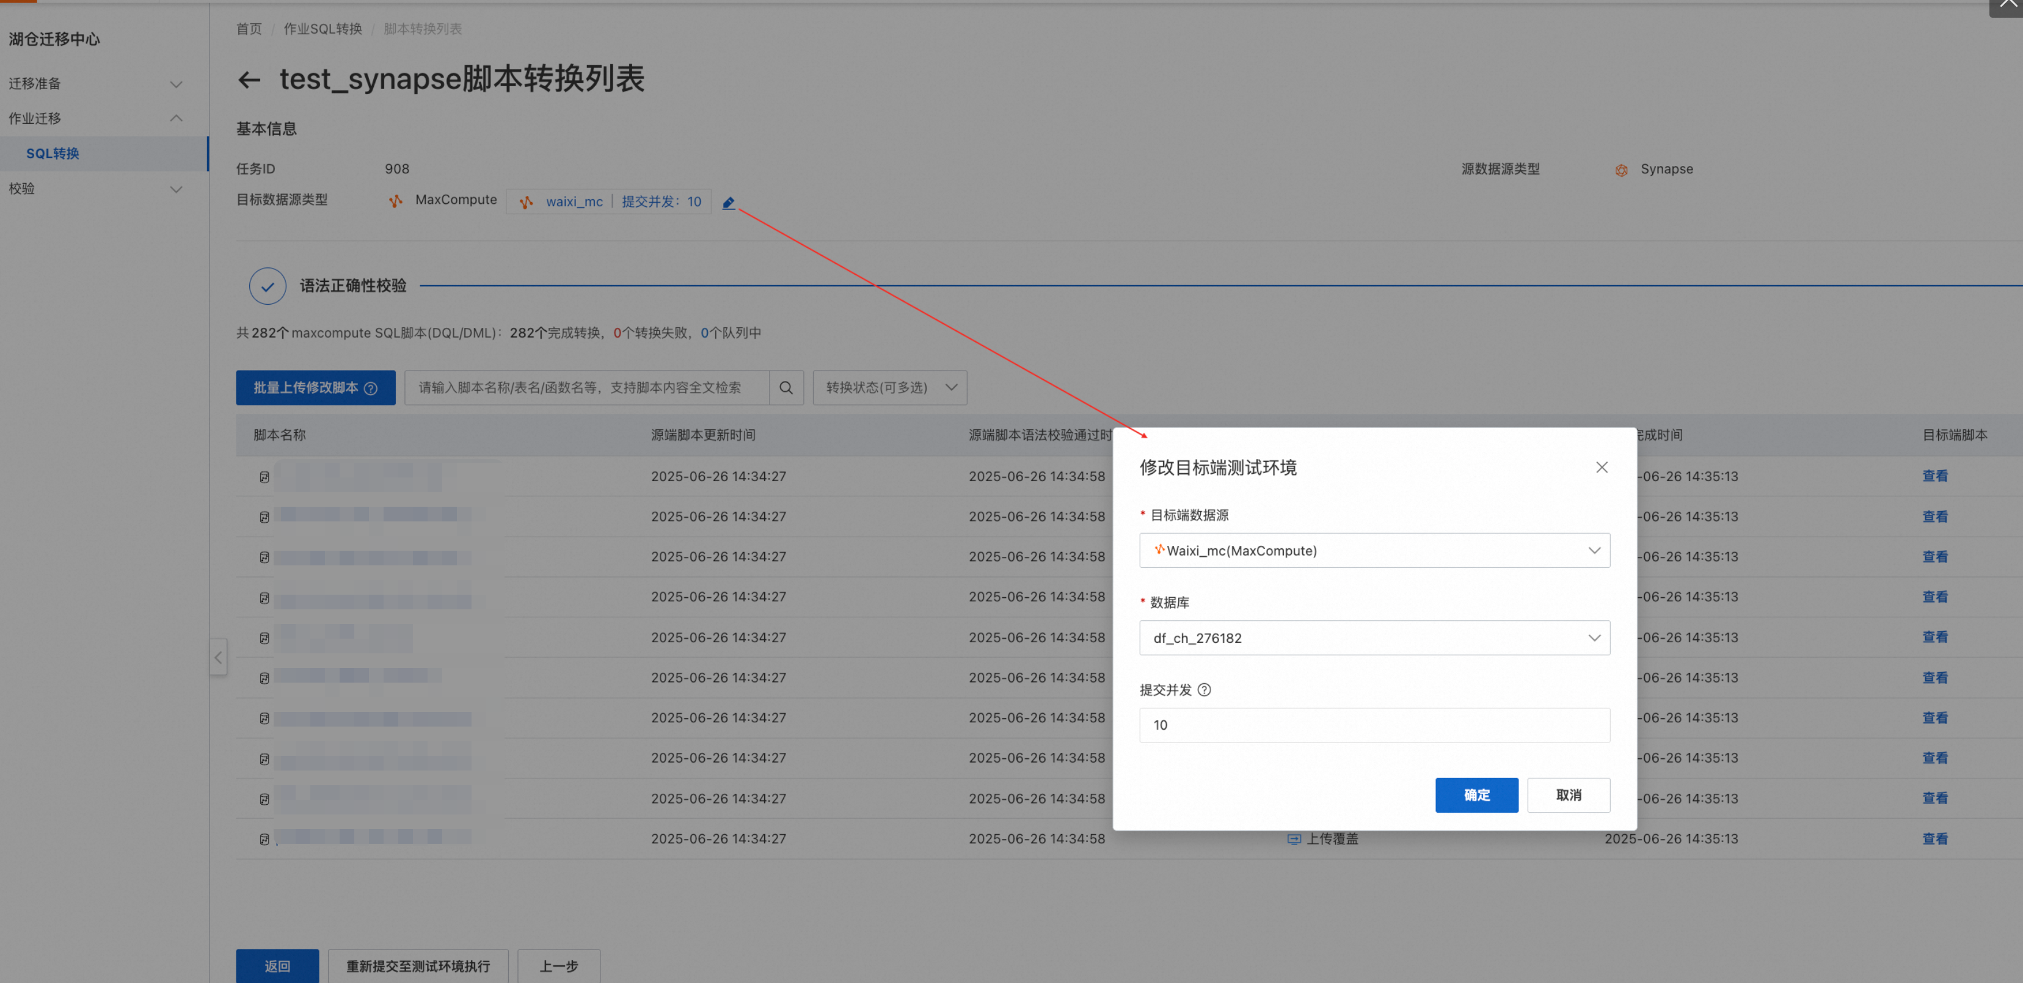2023x983 pixels.
Task: Open the 数据库 df_ch_276182 dropdown
Action: 1374,637
